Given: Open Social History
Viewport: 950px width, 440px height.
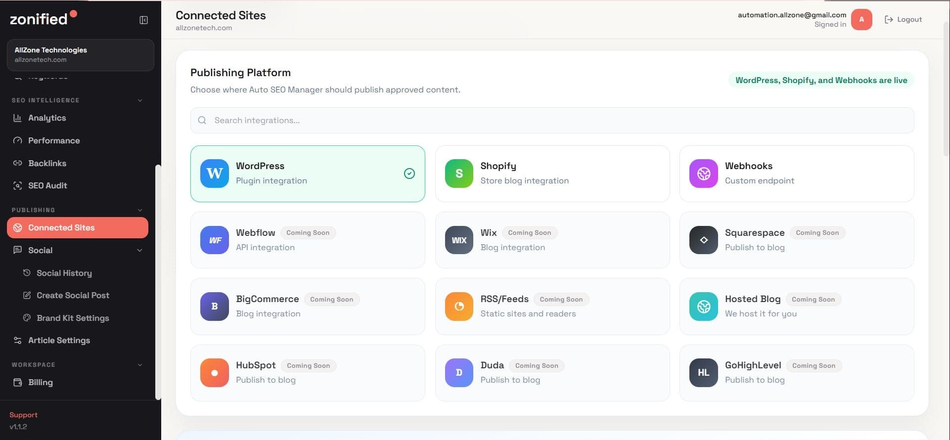Looking at the screenshot, I should (82, 273).
